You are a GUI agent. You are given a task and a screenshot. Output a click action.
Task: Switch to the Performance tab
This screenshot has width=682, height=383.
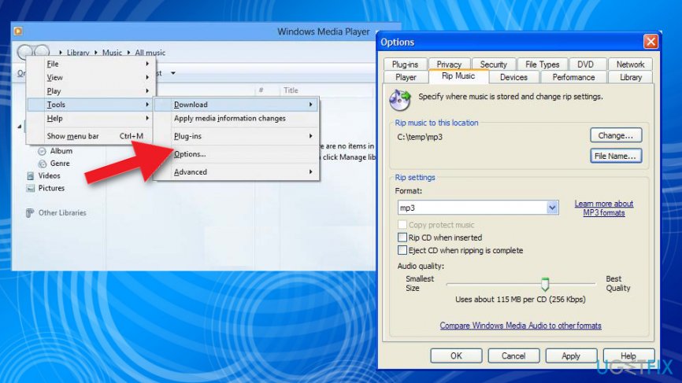coord(573,77)
